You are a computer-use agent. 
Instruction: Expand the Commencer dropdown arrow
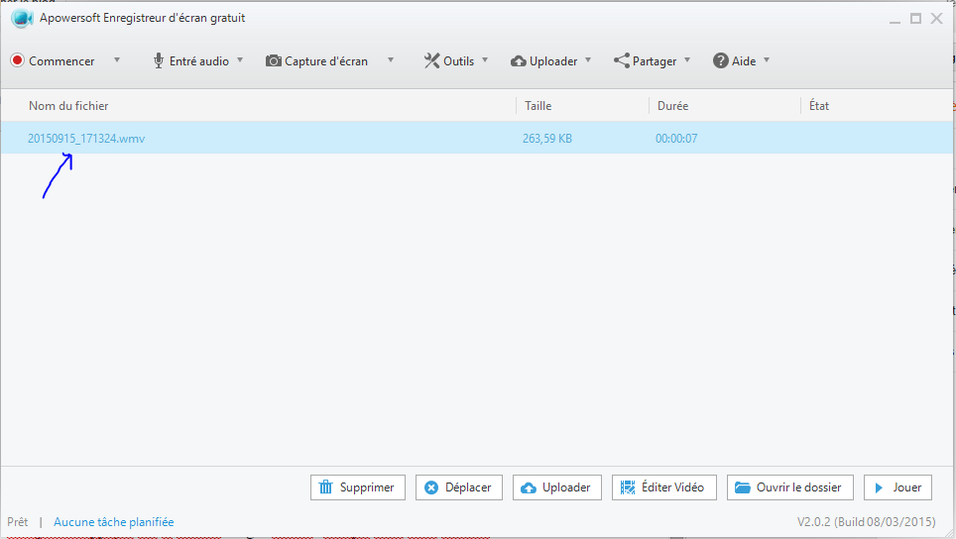point(117,59)
